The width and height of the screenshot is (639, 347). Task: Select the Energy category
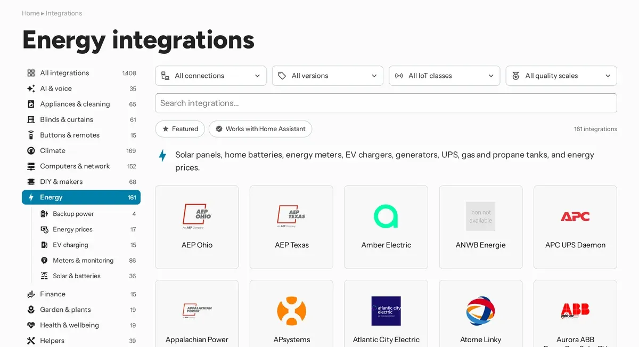click(81, 197)
